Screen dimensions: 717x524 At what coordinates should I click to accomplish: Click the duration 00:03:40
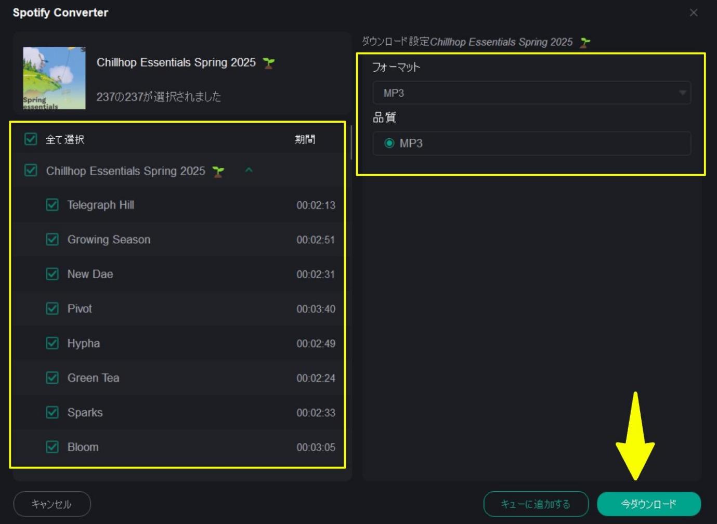(316, 309)
